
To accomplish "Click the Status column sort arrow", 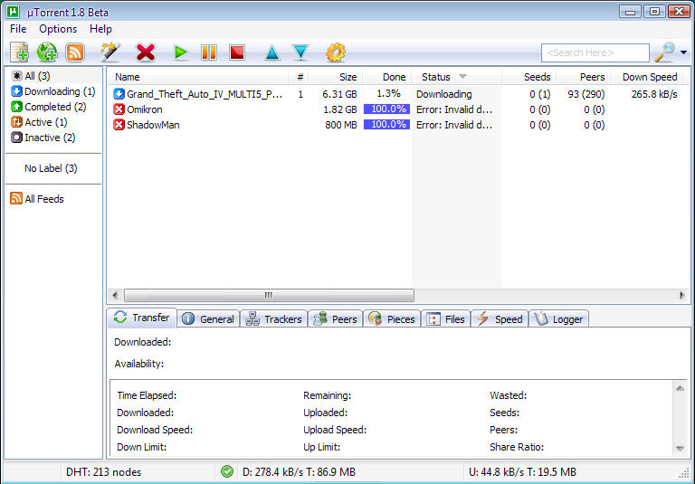I will [x=462, y=76].
